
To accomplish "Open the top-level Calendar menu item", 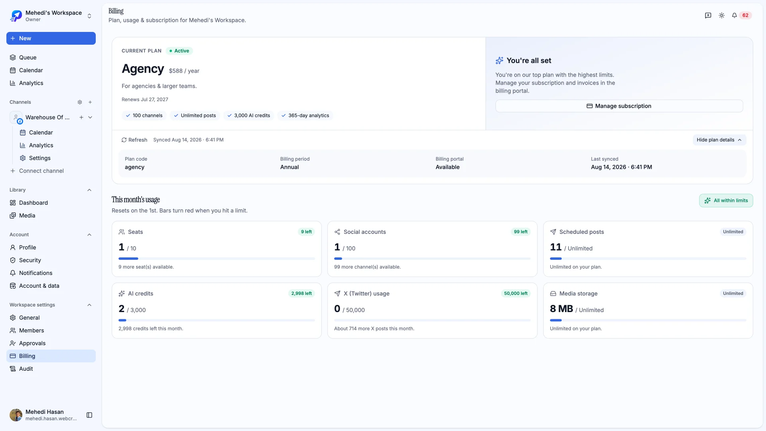I will coord(51,70).
